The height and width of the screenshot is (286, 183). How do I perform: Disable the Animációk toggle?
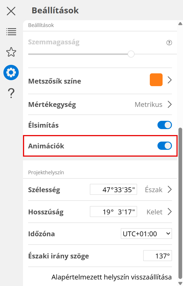pos(165,146)
